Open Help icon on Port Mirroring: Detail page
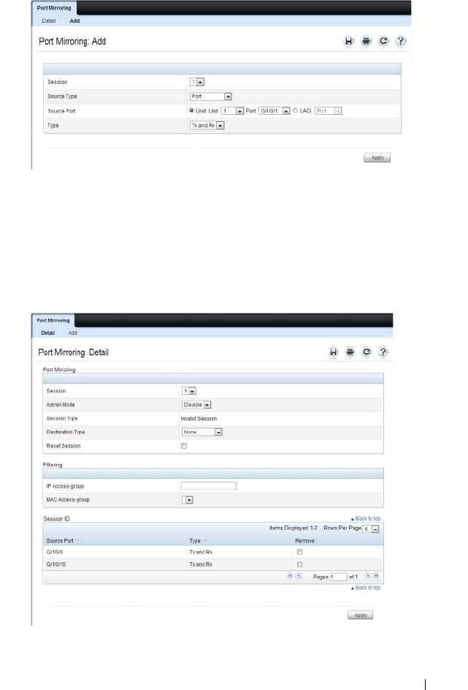This screenshot has height=690, width=468. click(x=383, y=352)
